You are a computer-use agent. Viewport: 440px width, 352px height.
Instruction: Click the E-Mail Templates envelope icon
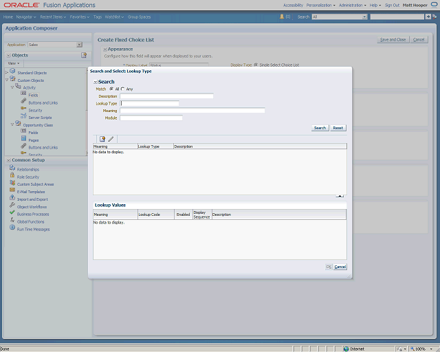[12, 190]
